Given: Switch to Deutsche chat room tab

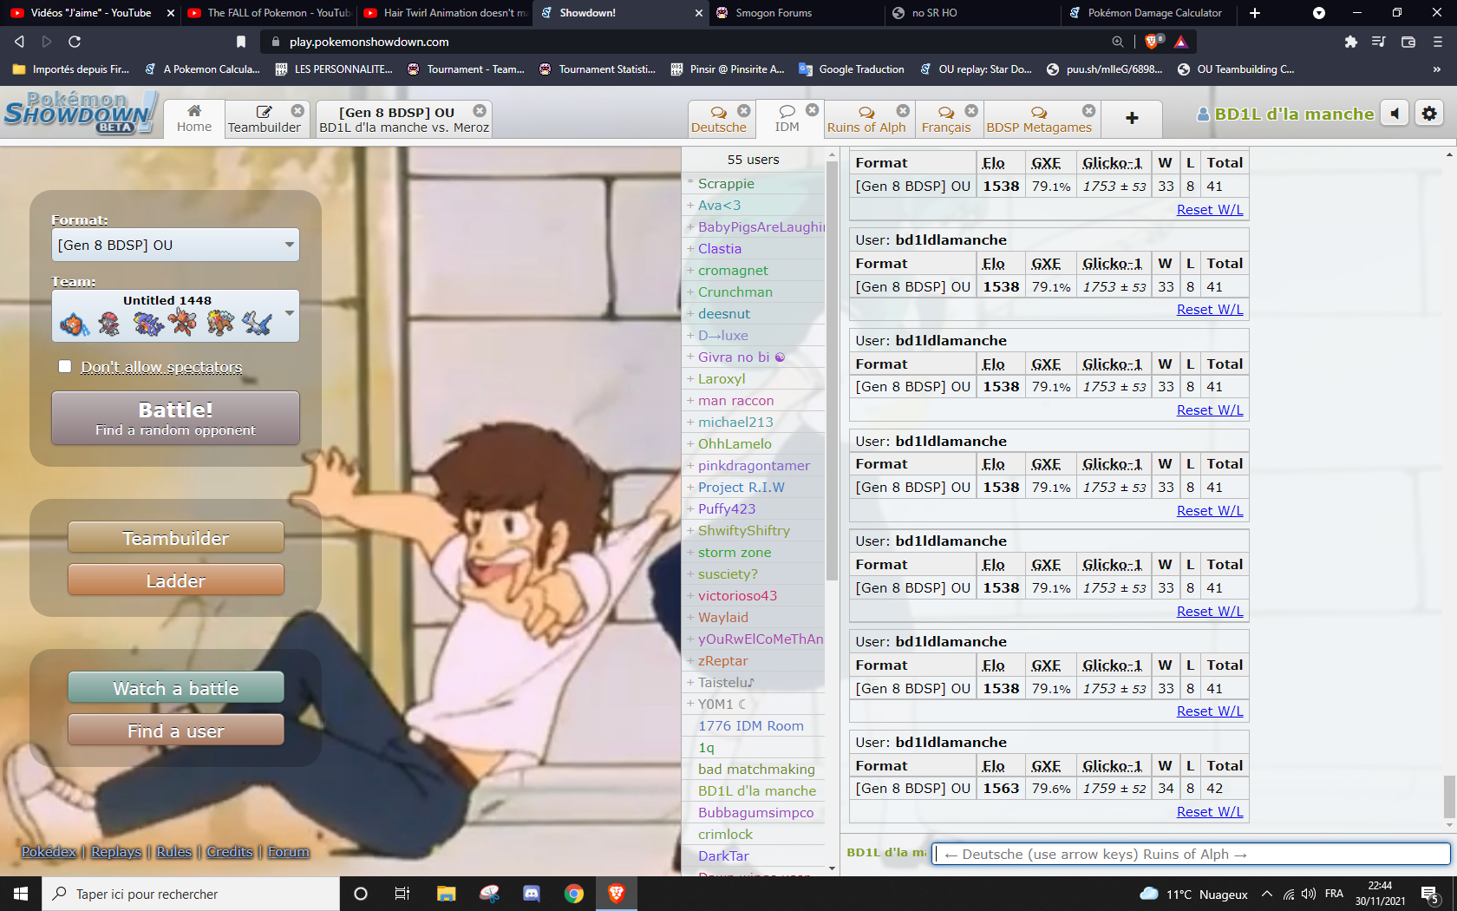Looking at the screenshot, I should coord(719,119).
